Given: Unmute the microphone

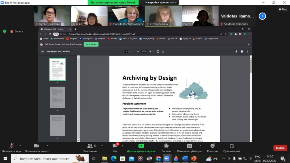Looking at the screenshot, I should click(x=12, y=146).
